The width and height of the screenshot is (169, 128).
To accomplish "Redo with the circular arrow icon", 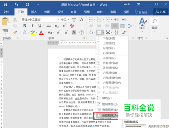I will (x=27, y=4).
